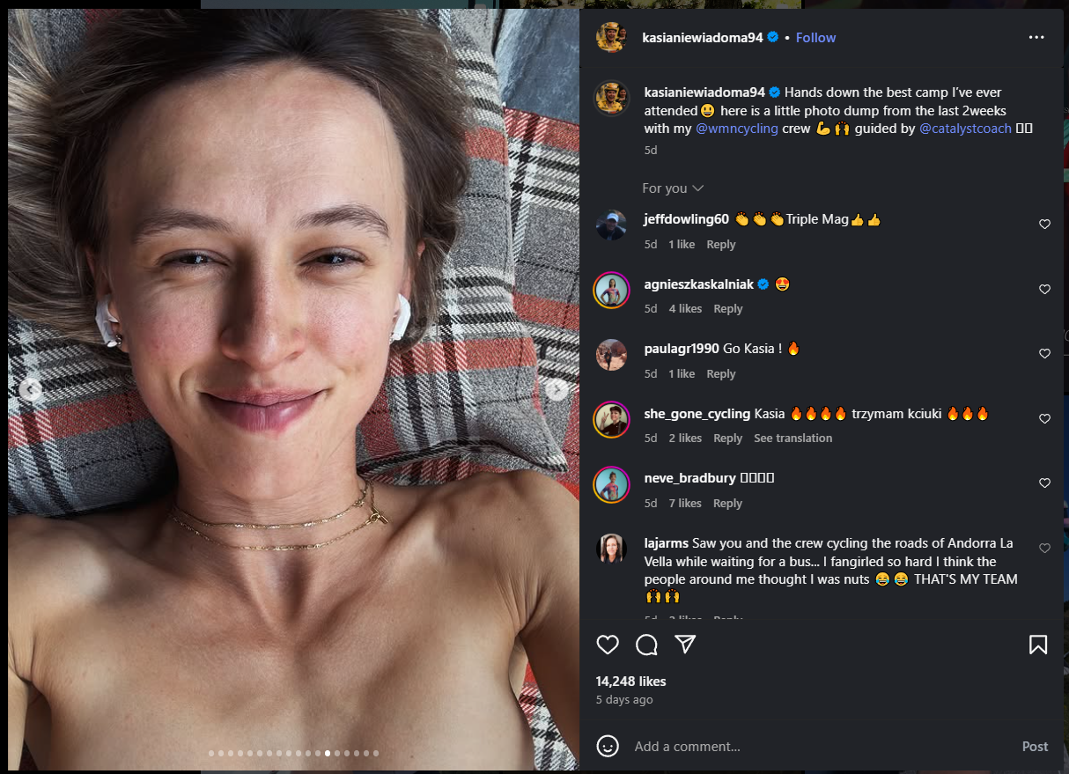Click See translation on she_gone_cycling's comment
The image size is (1069, 774).
point(793,439)
